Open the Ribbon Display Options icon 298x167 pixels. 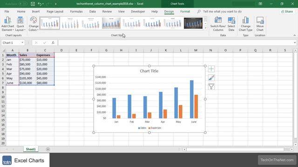[260, 4]
